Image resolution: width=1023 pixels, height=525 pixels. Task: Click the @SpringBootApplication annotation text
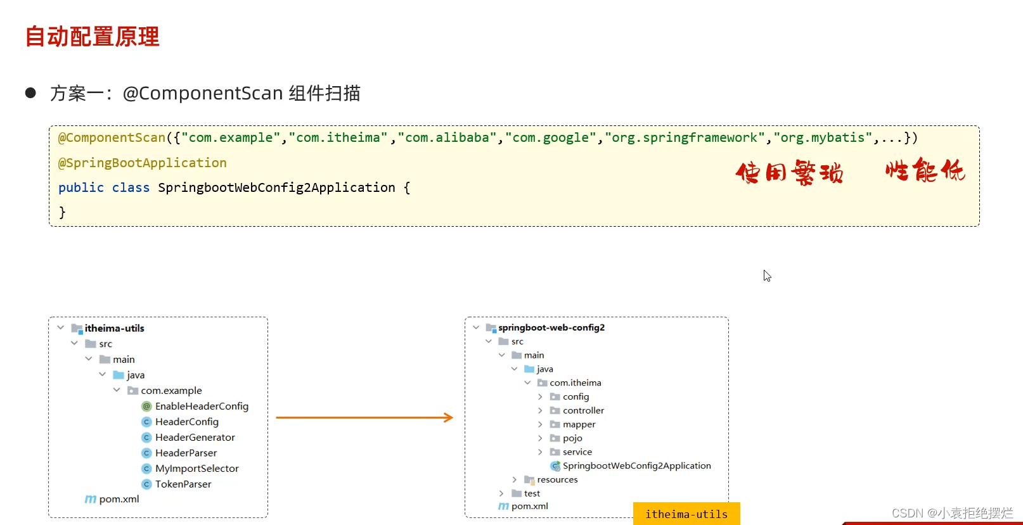[x=143, y=163]
